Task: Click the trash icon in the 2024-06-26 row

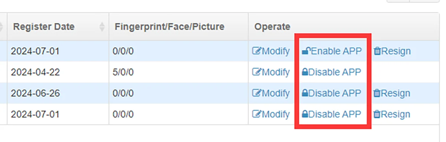Action: [x=377, y=93]
